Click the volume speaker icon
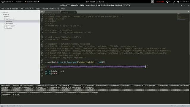The height and width of the screenshot is (107, 190). pos(178,2)
